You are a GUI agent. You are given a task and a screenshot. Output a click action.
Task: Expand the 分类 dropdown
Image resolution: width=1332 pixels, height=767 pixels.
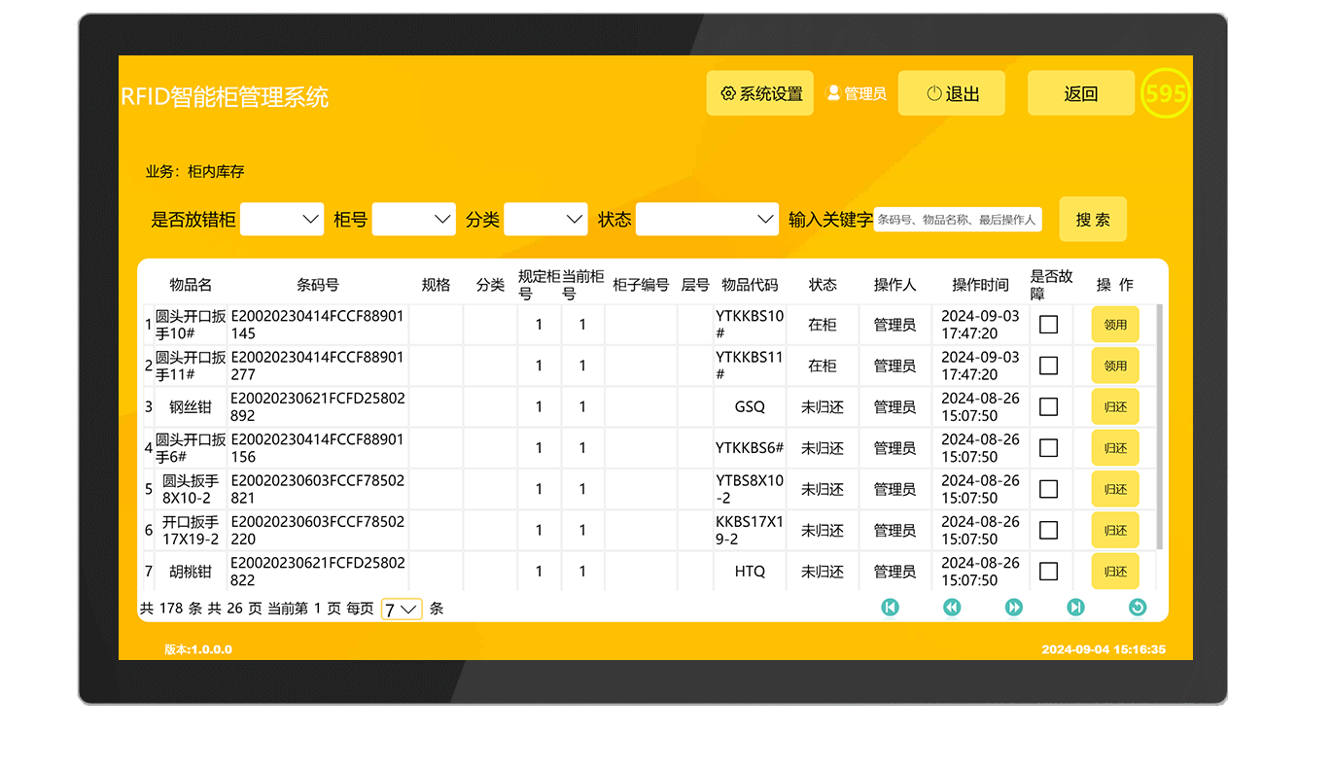point(545,220)
